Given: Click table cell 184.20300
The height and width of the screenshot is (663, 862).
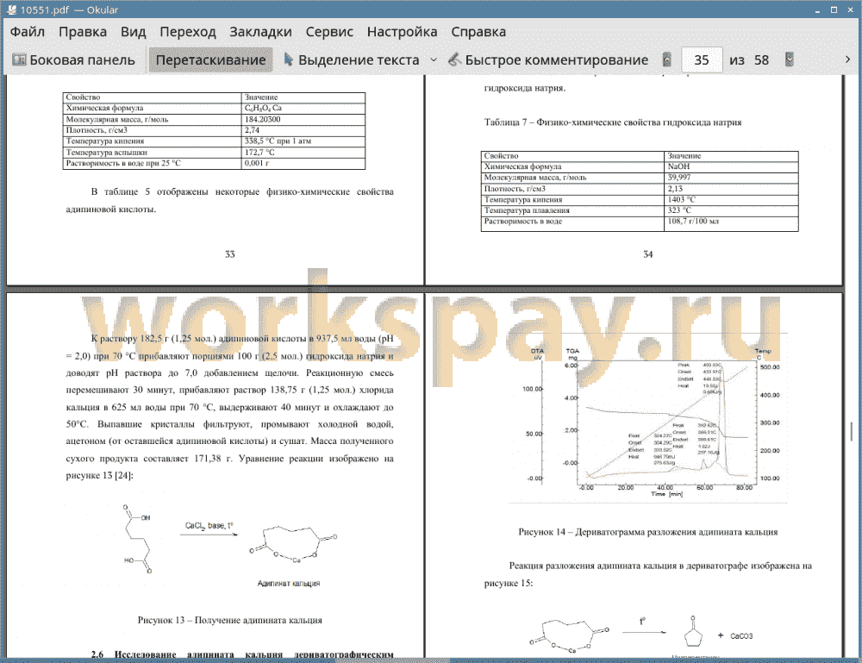Looking at the screenshot, I should 303,119.
